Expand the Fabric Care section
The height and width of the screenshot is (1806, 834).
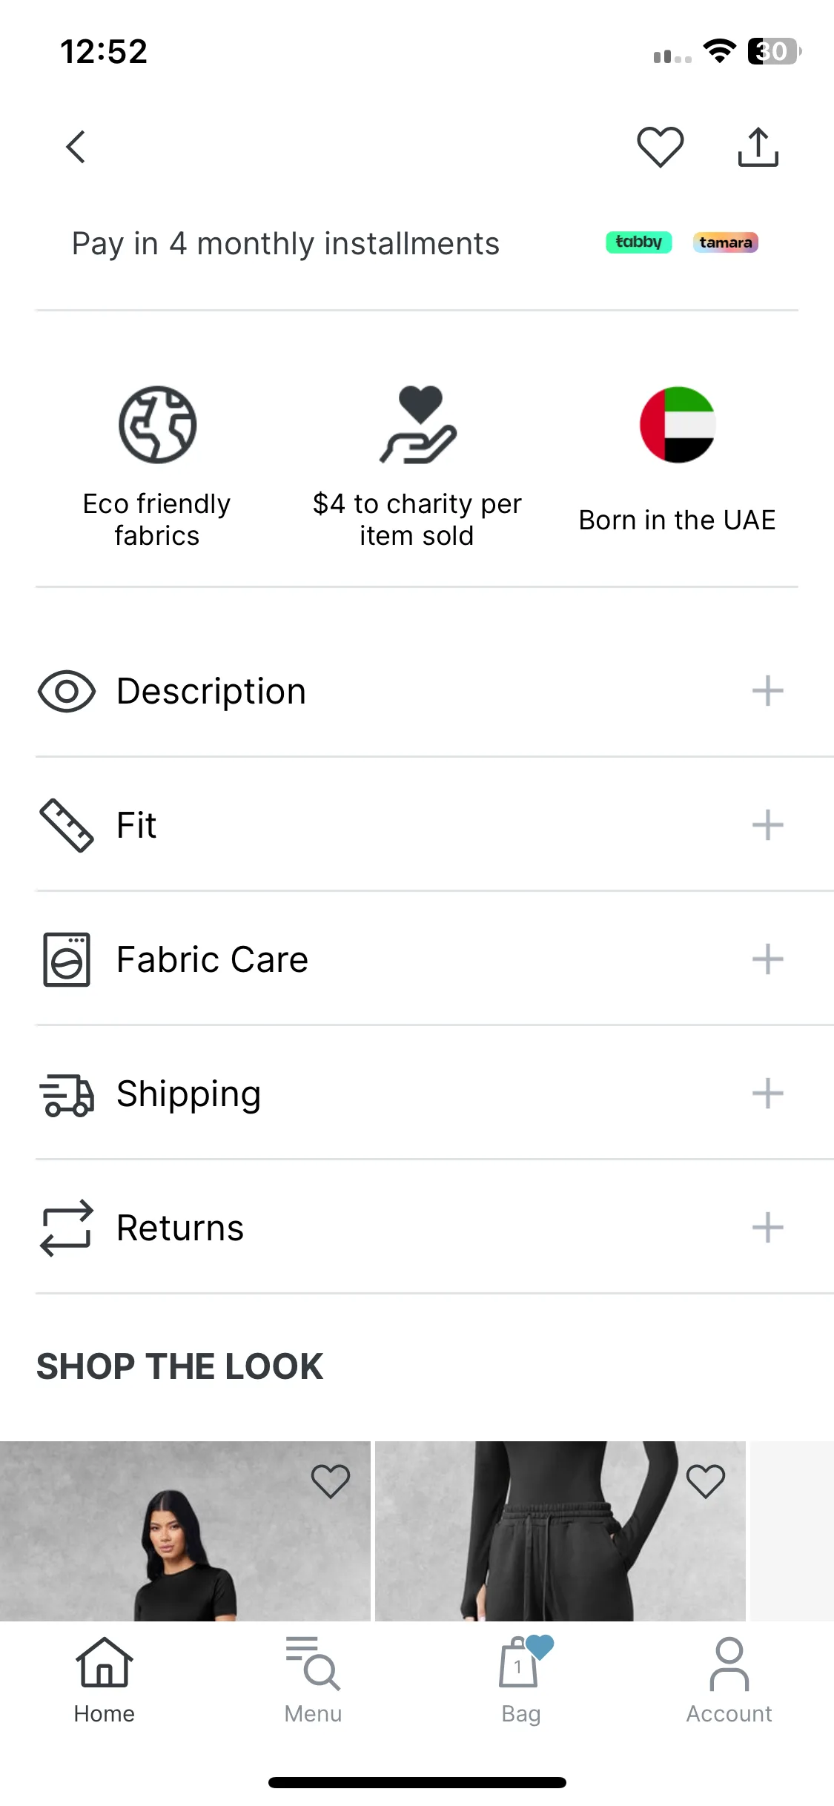point(434,959)
